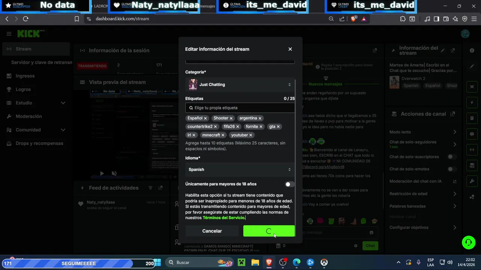Open the user avatar menu

point(465,34)
